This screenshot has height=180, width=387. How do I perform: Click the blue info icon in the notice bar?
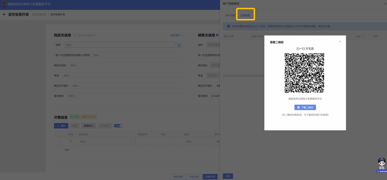click(228, 26)
